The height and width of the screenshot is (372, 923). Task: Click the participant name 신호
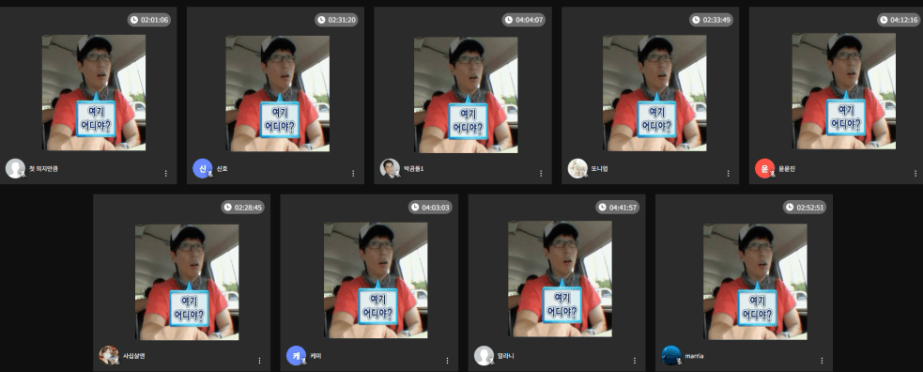[x=222, y=169]
